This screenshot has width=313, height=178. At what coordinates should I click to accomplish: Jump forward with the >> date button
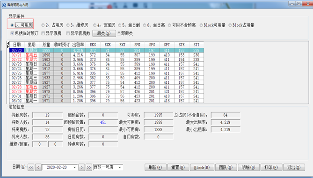tap(89, 167)
